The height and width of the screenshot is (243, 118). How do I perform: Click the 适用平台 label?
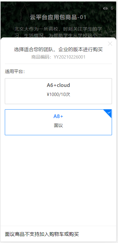point(15,72)
